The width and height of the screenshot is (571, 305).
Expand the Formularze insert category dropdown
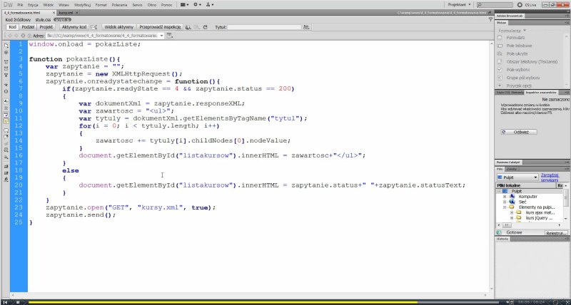tap(514, 31)
